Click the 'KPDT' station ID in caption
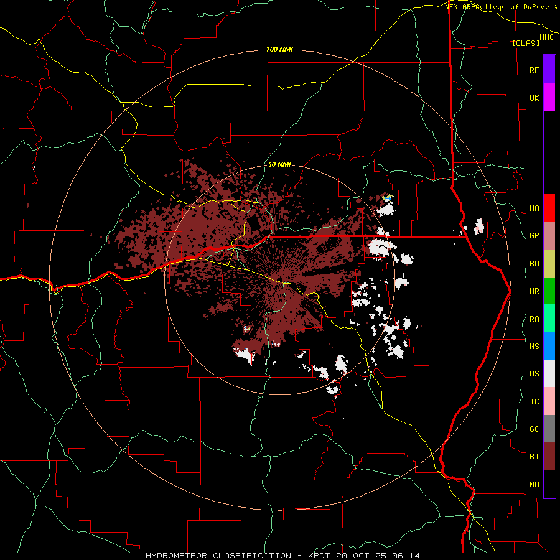This screenshot has width=560, height=560. (x=320, y=556)
